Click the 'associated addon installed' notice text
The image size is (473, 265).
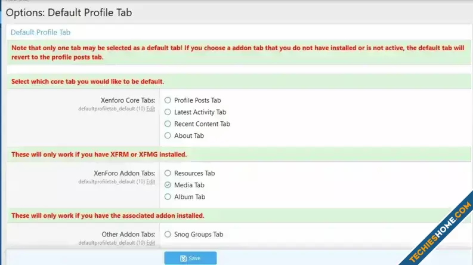click(x=108, y=215)
